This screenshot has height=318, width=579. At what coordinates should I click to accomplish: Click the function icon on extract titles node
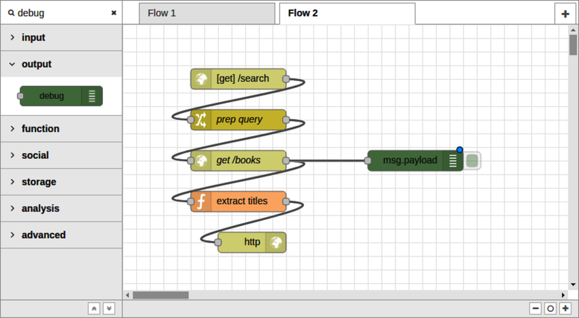click(x=200, y=202)
